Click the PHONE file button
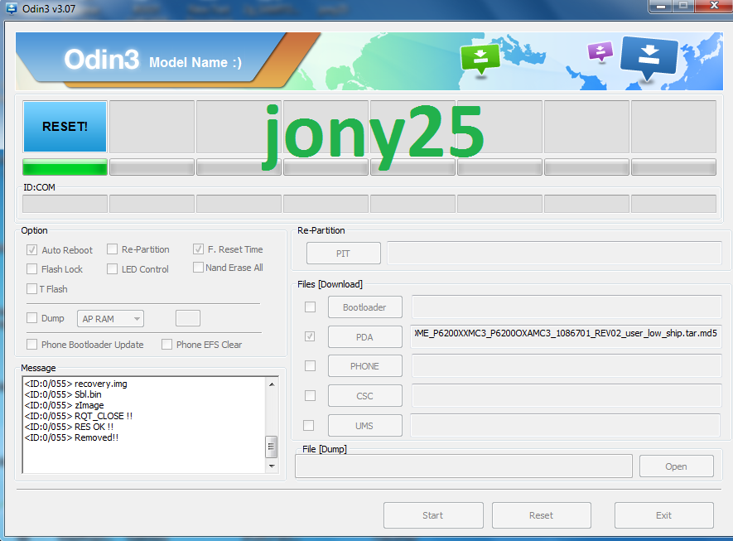 tap(365, 366)
